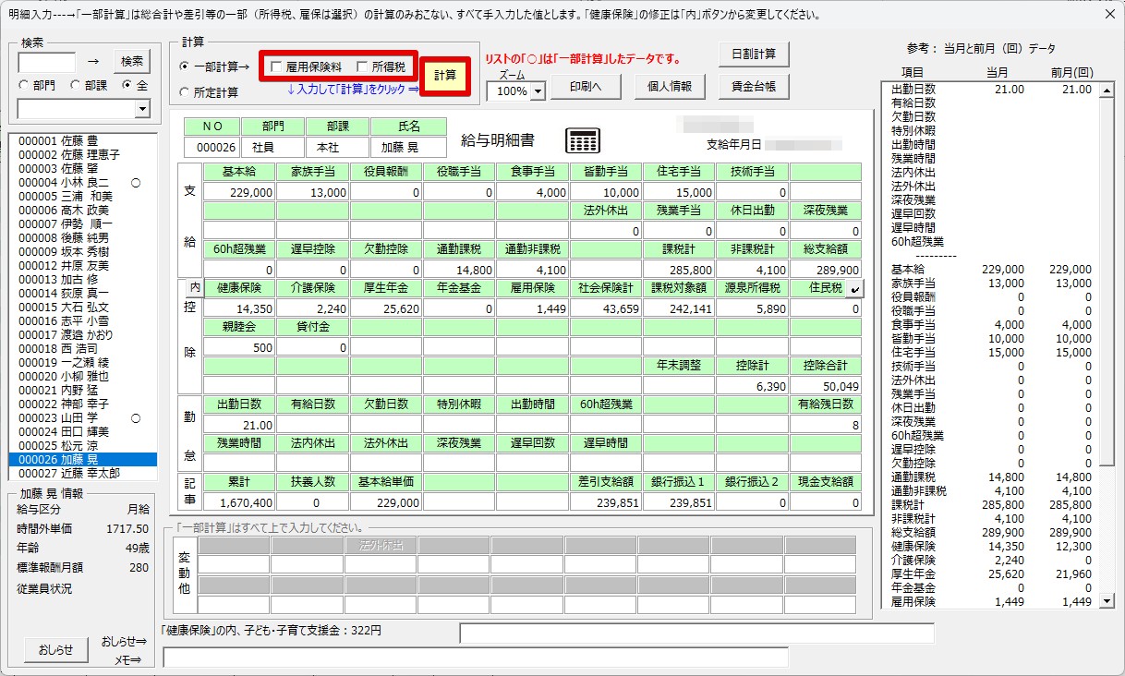Click the 日割計算 button

754,54
